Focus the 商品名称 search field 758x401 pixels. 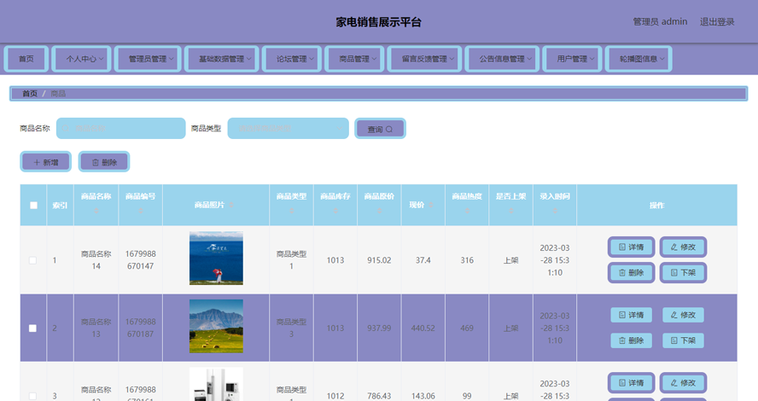121,129
